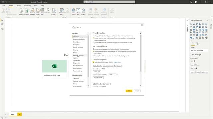
Task: Select the Python visual icon
Action: tap(203, 35)
